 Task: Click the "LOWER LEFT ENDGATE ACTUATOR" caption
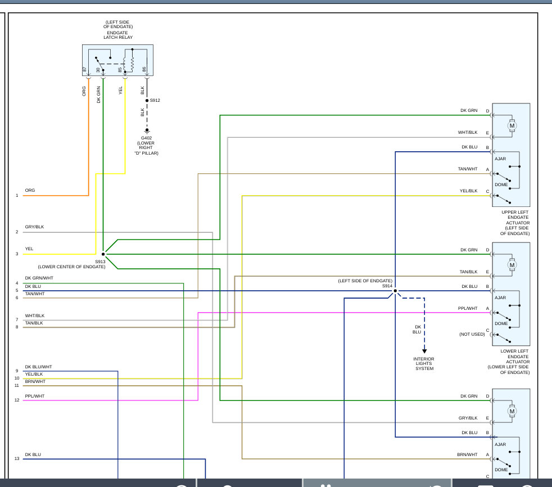(x=508, y=361)
